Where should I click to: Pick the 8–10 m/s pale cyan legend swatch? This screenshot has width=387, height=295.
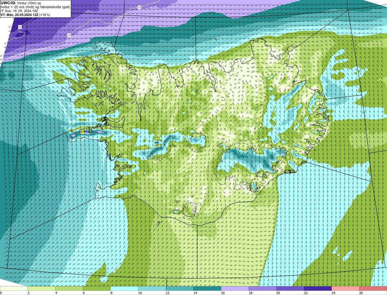coord(124,288)
